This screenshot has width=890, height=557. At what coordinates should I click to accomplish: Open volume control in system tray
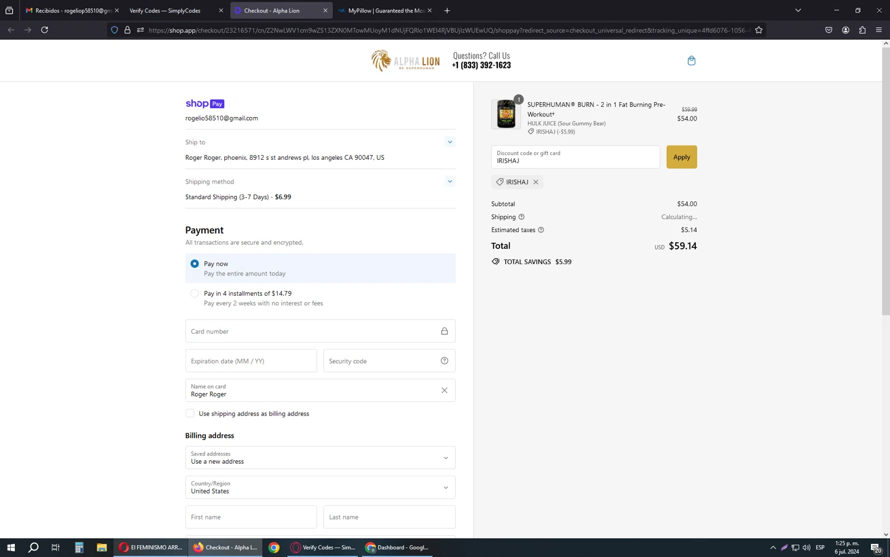click(x=806, y=547)
